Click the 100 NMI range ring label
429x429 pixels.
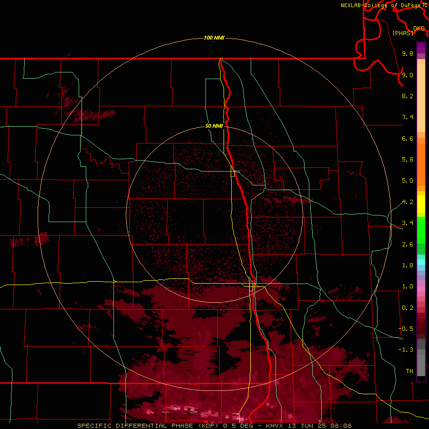(x=214, y=38)
